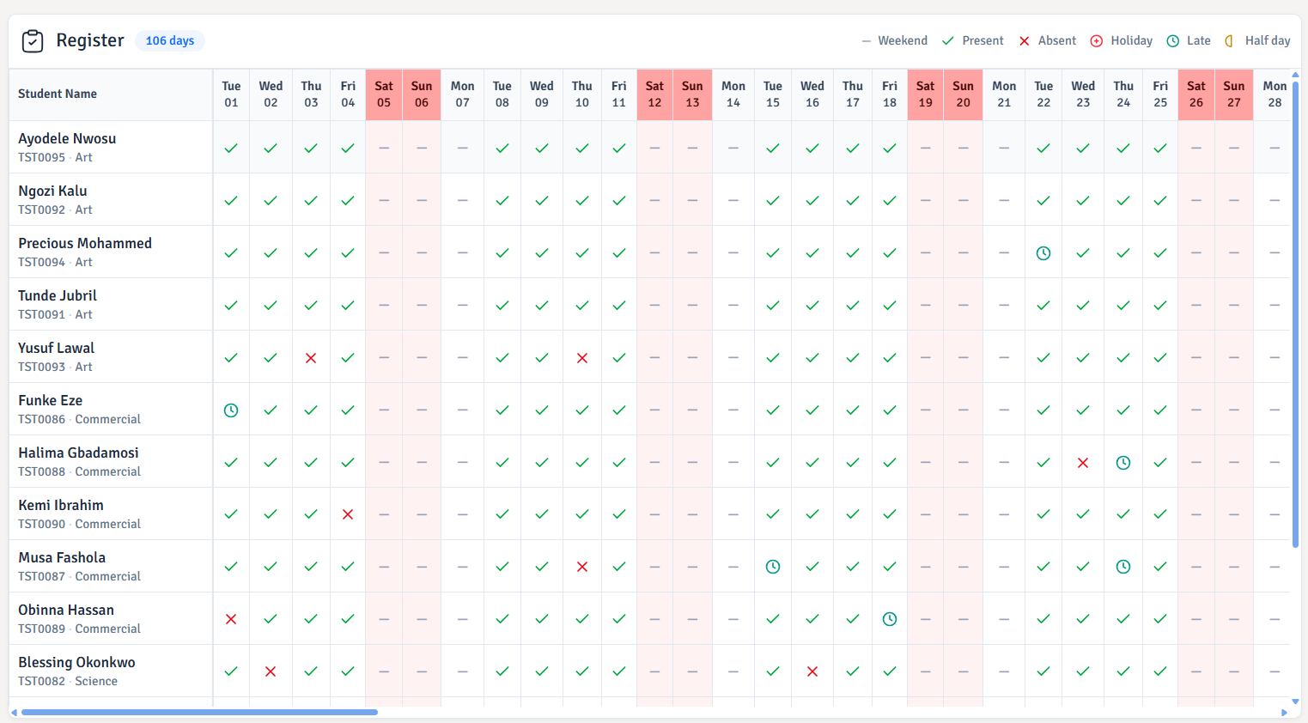Click Kemi Ibrahim's absent mark on Fri 04
Screen dimensions: 1308x723
348,515
